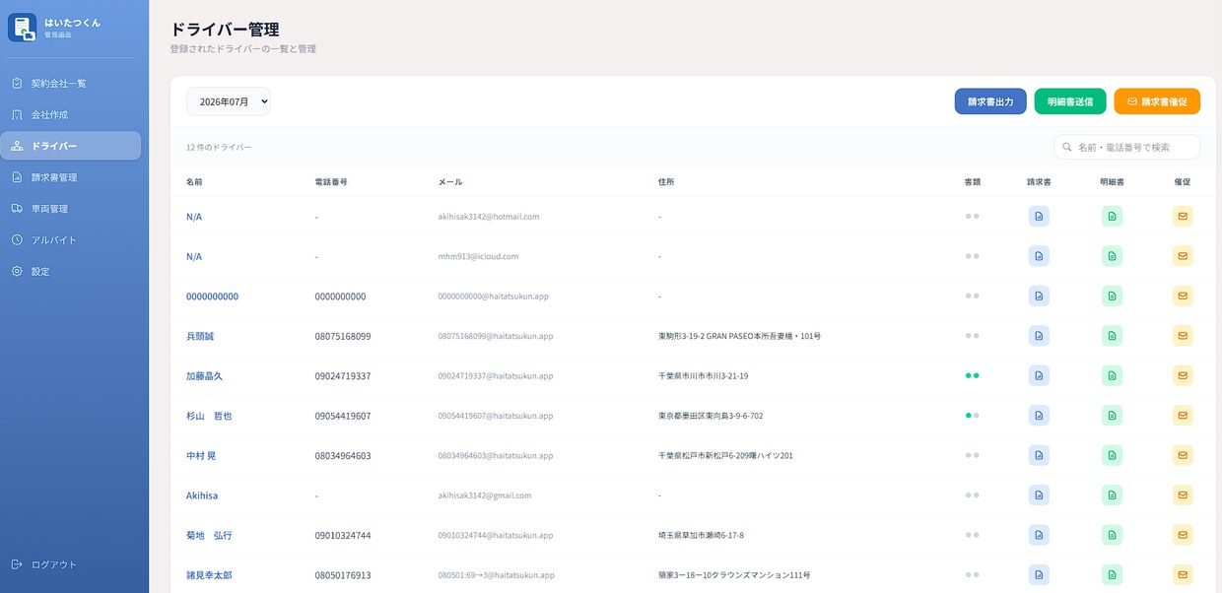The width and height of the screenshot is (1222, 593).
Task: Click the 請求書出力 button
Action: click(990, 101)
